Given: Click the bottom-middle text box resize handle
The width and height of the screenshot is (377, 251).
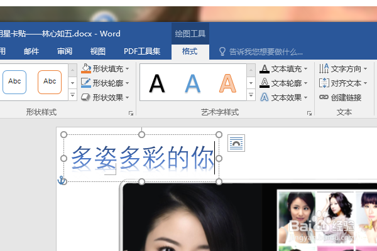Looking at the screenshot, I should (x=141, y=181).
